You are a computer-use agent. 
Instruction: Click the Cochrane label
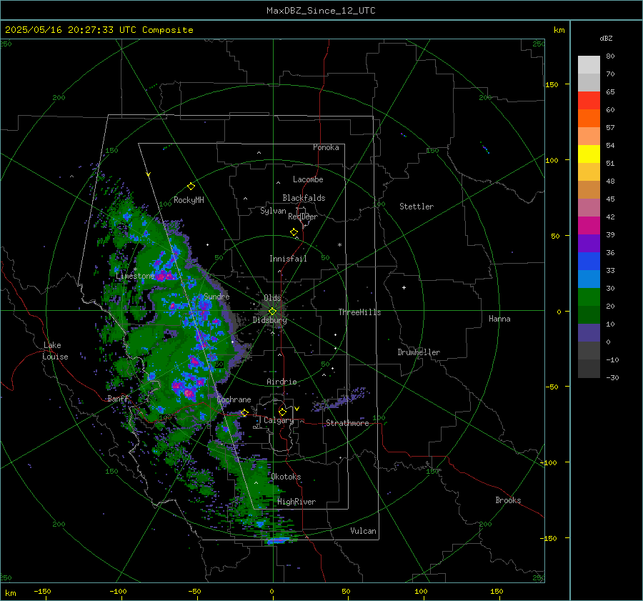tap(234, 399)
